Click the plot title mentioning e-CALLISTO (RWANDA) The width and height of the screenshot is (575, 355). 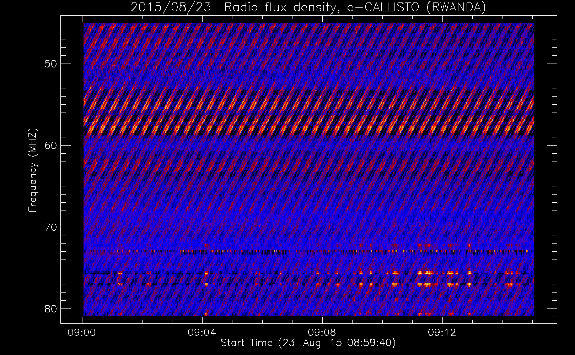[308, 7]
